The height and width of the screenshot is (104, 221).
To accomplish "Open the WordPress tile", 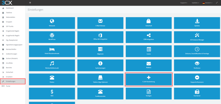I will [52, 37].
